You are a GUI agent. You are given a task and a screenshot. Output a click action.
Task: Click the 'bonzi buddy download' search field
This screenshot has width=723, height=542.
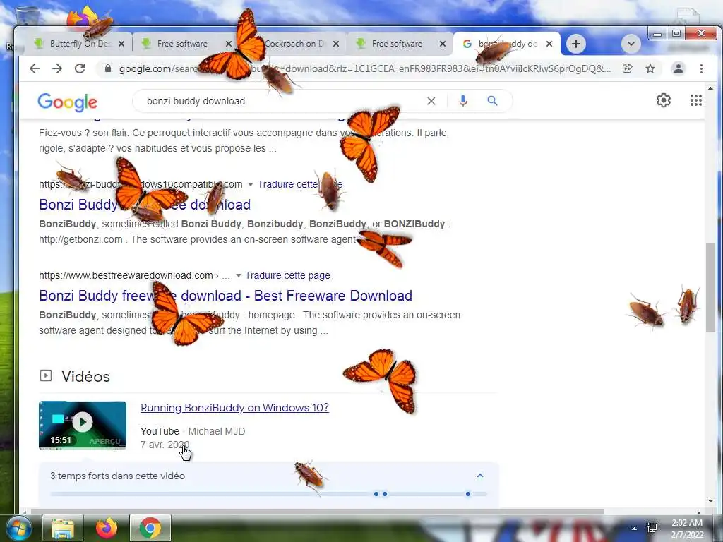[281, 101]
